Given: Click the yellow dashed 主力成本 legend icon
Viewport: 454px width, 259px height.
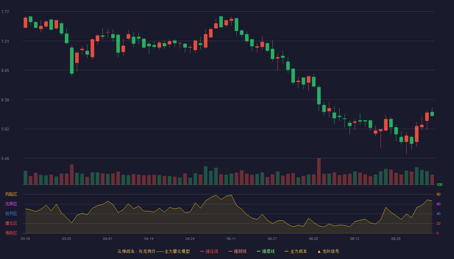Looking at the screenshot, I should (x=287, y=251).
